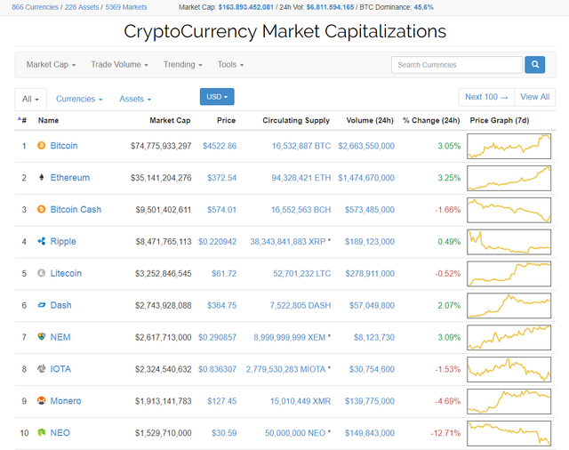Sort table by Market Cap column header
The image size is (569, 450).
point(170,120)
